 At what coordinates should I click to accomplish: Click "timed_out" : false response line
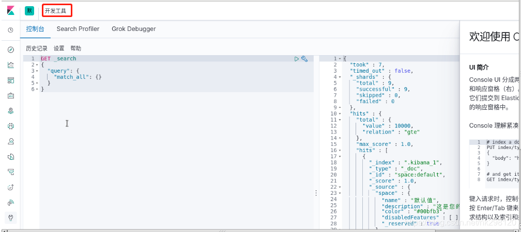point(381,71)
